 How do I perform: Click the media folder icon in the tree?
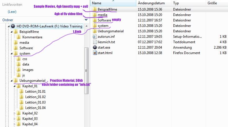pyautogui.click(x=16, y=43)
